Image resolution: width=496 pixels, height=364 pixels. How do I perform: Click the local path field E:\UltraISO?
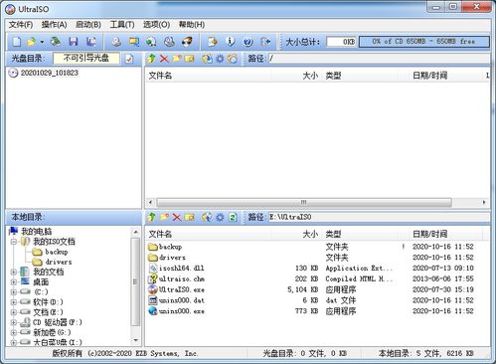379,217
